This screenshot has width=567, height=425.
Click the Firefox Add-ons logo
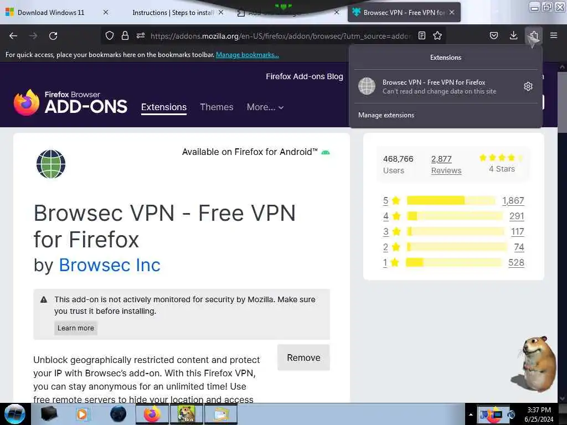click(x=70, y=102)
